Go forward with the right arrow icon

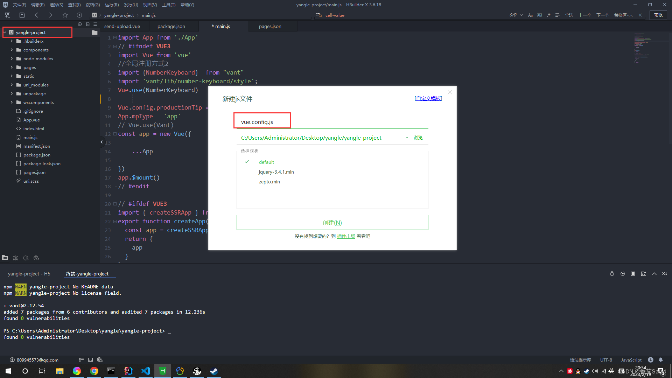tap(50, 15)
